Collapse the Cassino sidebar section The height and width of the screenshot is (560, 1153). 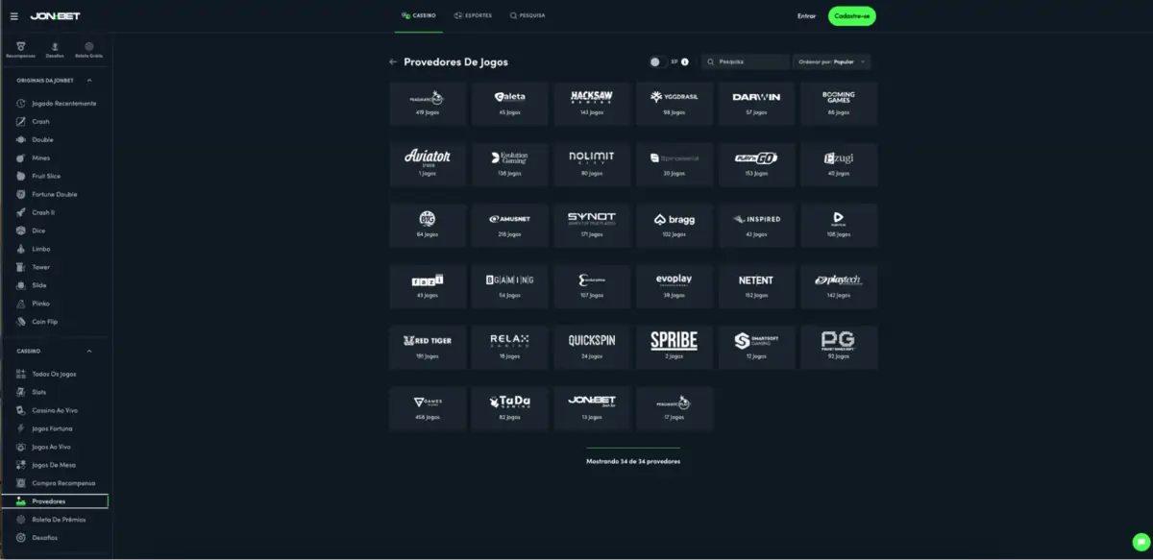pos(89,352)
